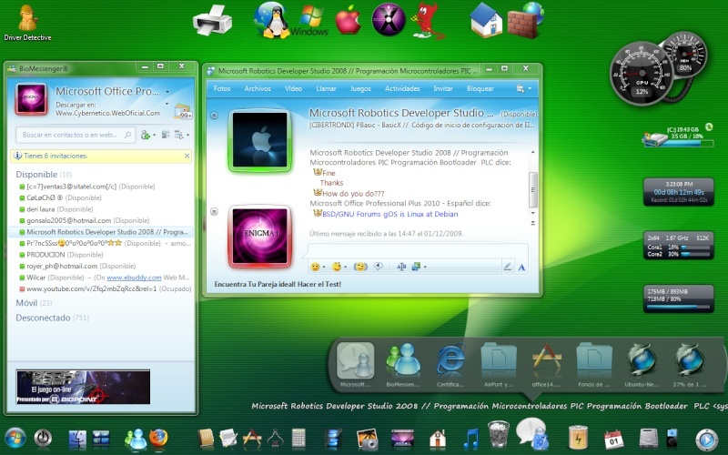Open the www.ebuddy.com link in Wilcar row
The image size is (728, 455).
[x=134, y=278]
